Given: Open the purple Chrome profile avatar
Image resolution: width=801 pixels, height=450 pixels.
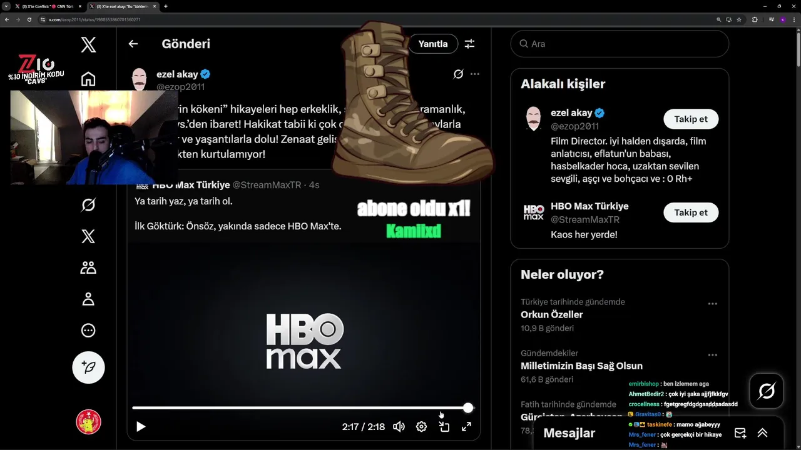Looking at the screenshot, I should 782,19.
